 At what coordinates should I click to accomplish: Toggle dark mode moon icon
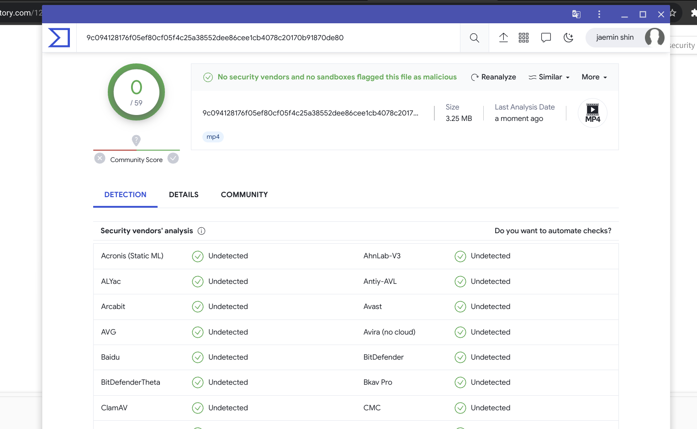pyautogui.click(x=568, y=38)
